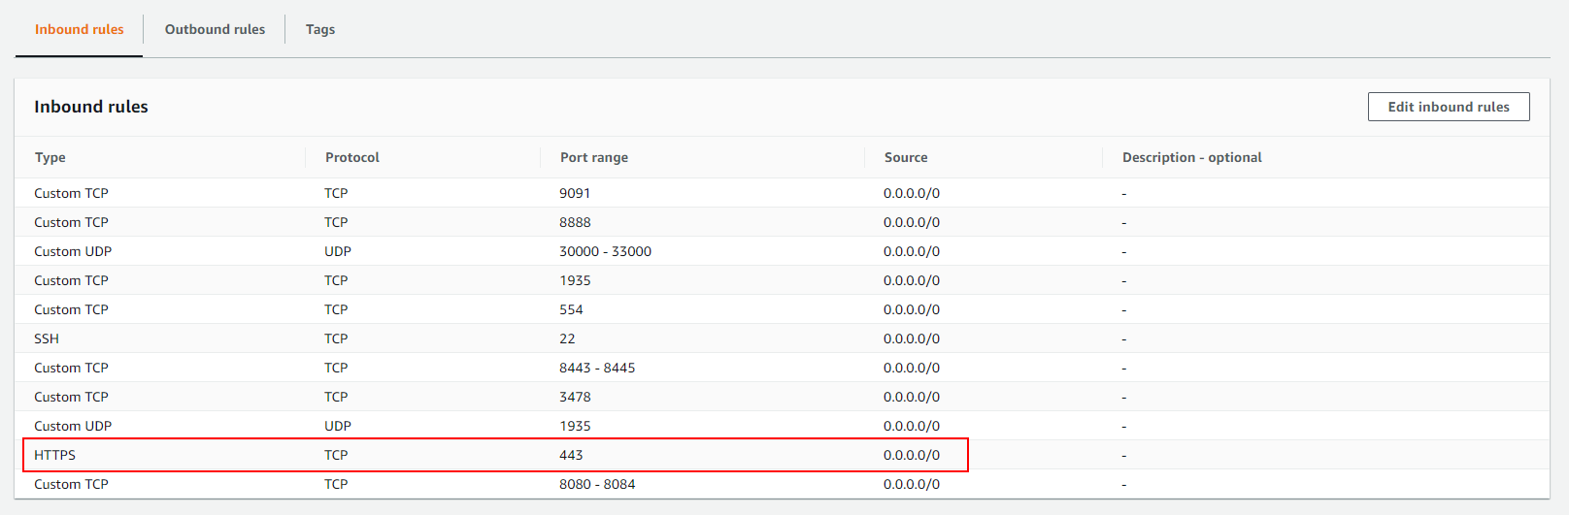Click port 9091 in the first rule
Screen dimensions: 1569x515
point(575,193)
